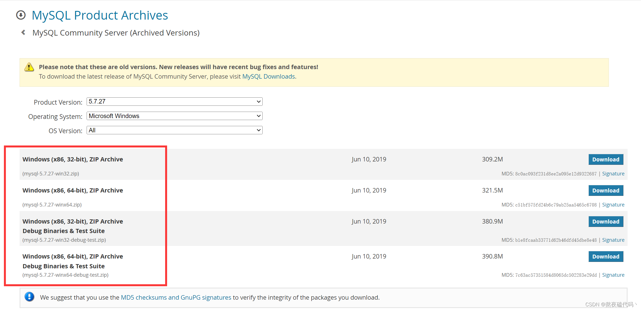Download the 390.8M 64-bit debug-test package
641x310 pixels.
pos(606,257)
